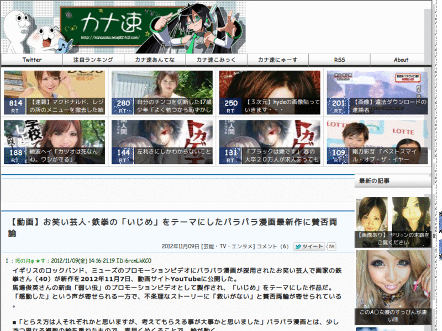Open the 131 RT ブラック article thumbnail

click(x=270, y=142)
